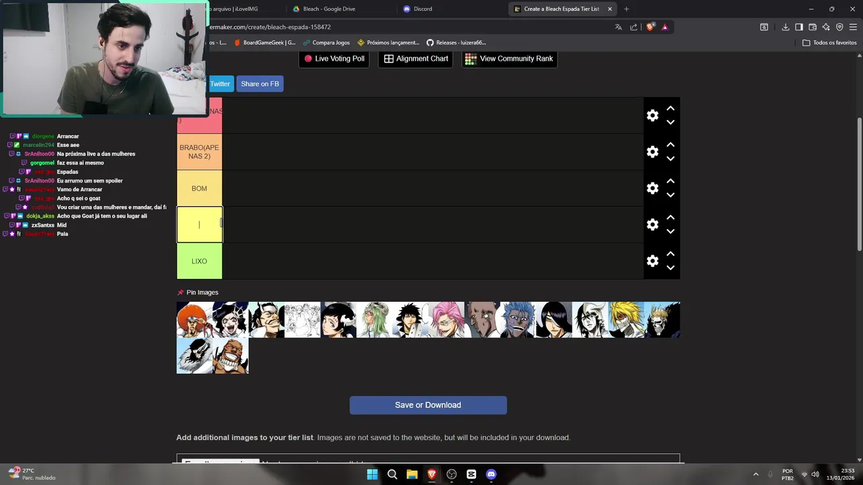Select the bald dark-skinned character image
Image resolution: width=863 pixels, height=485 pixels.
[482, 320]
